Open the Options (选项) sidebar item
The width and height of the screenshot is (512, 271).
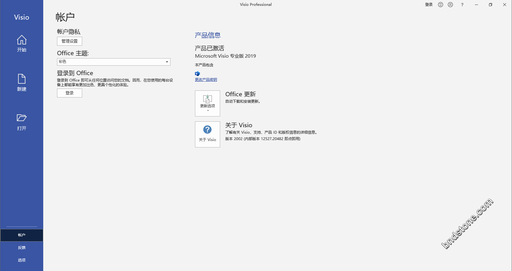click(21, 260)
